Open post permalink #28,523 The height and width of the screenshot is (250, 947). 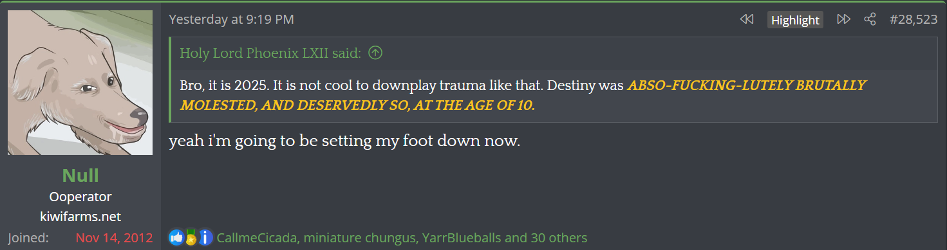pos(913,20)
